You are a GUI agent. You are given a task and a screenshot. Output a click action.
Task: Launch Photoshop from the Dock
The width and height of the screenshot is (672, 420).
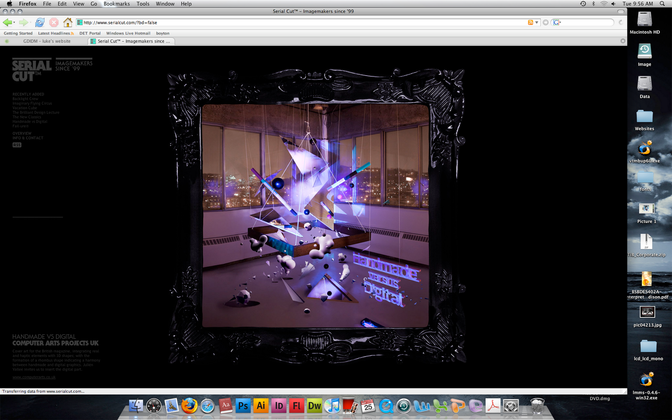point(243,406)
